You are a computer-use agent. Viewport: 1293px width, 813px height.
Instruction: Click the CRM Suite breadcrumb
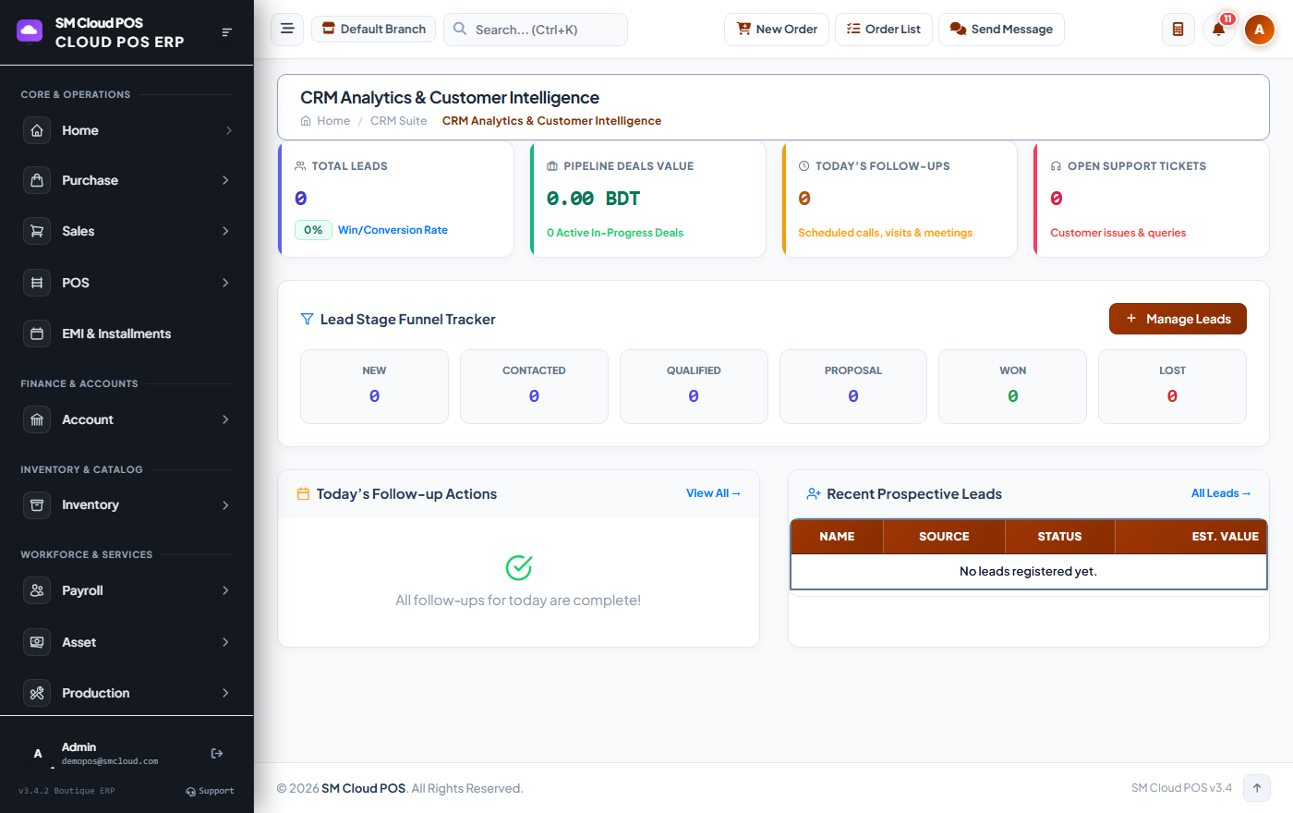point(399,121)
